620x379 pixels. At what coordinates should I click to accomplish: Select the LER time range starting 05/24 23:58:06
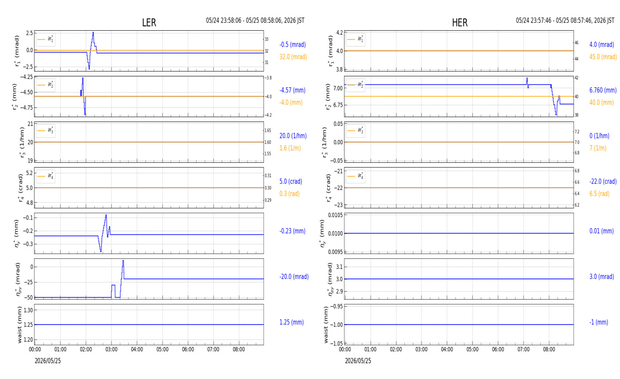(x=255, y=21)
